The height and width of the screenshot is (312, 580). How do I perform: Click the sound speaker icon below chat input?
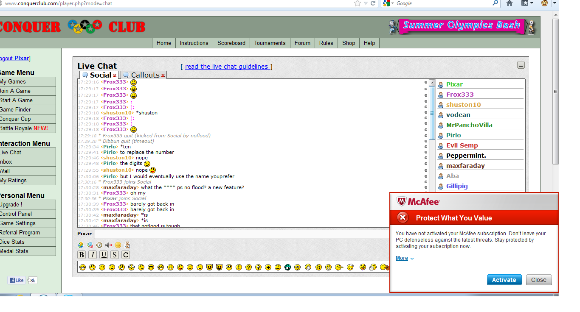109,245
